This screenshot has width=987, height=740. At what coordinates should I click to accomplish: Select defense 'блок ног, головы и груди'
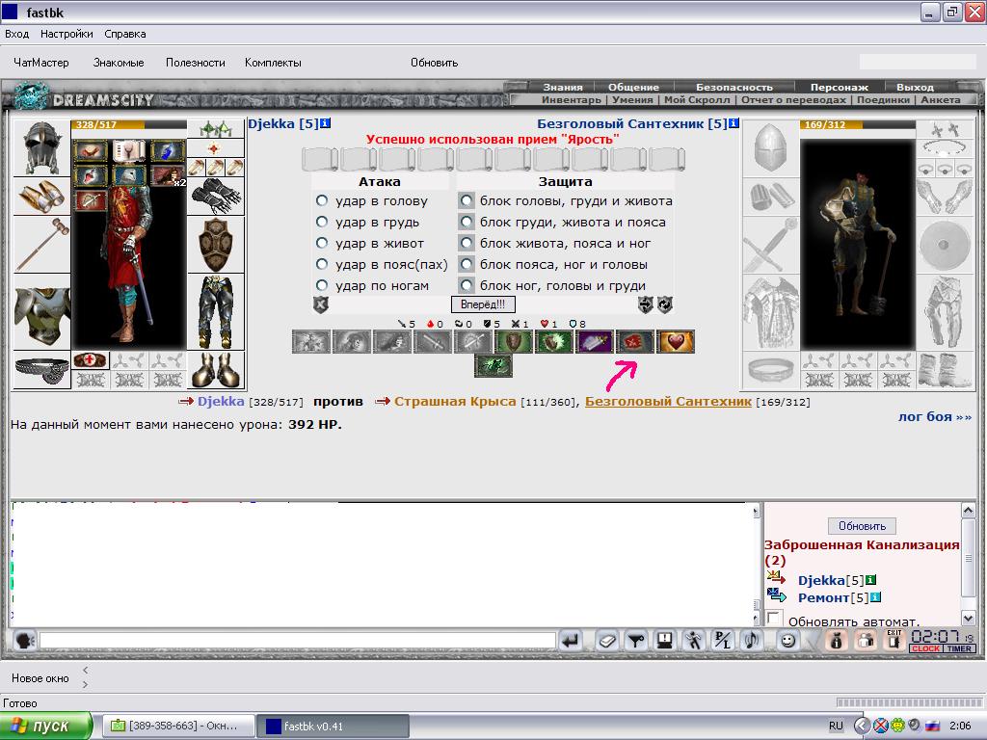point(467,285)
